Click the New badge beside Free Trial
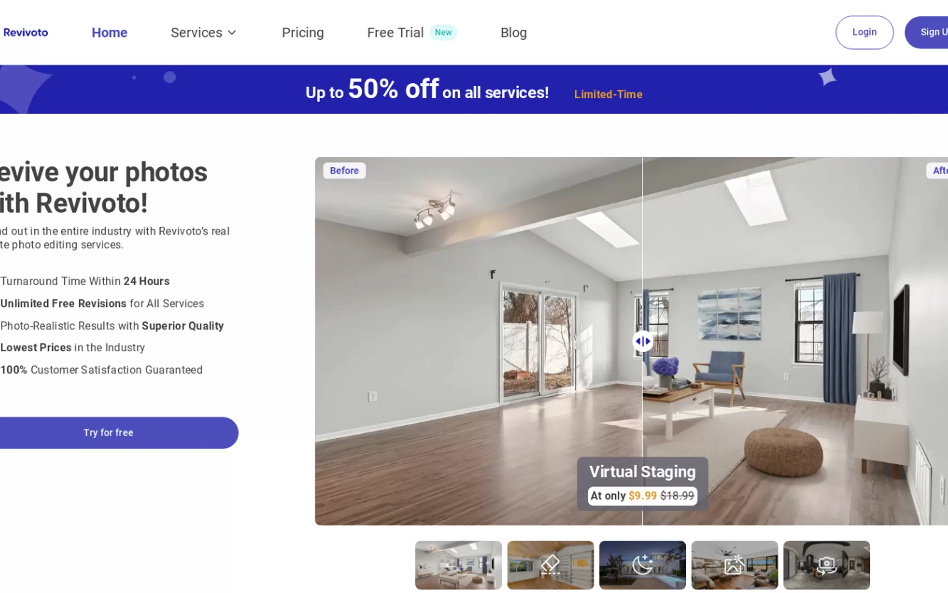This screenshot has width=948, height=593. [443, 32]
